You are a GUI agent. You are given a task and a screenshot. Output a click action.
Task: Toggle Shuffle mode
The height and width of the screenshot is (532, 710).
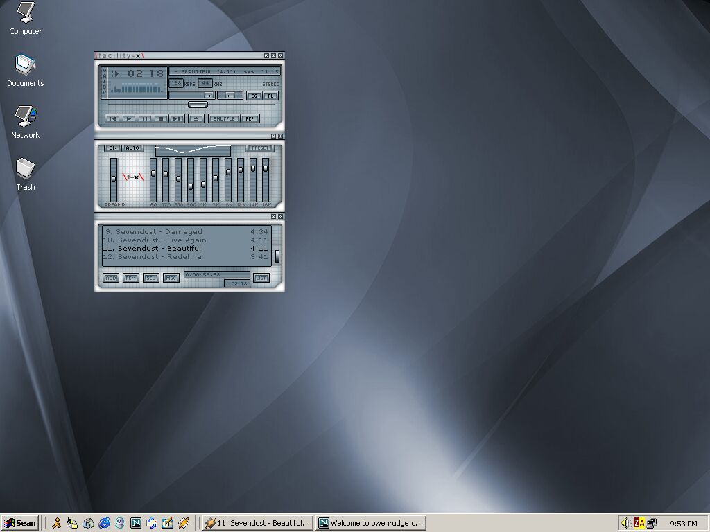pyautogui.click(x=224, y=118)
